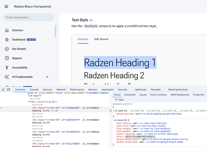The width and height of the screenshot is (207, 147).
Task: Activate the DevTools inspect element picker
Action: click(x=3, y=89)
